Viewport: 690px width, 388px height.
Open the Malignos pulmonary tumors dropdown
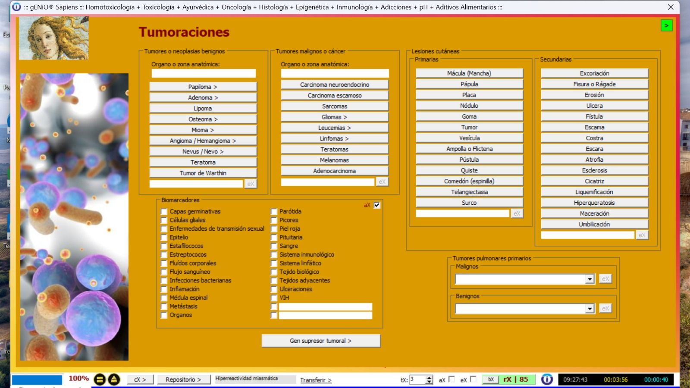tap(590, 279)
